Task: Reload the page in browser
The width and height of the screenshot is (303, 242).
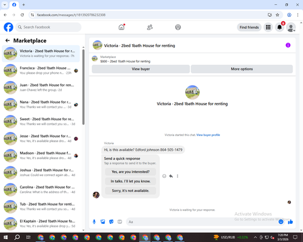Action: pyautogui.click(x=22, y=15)
